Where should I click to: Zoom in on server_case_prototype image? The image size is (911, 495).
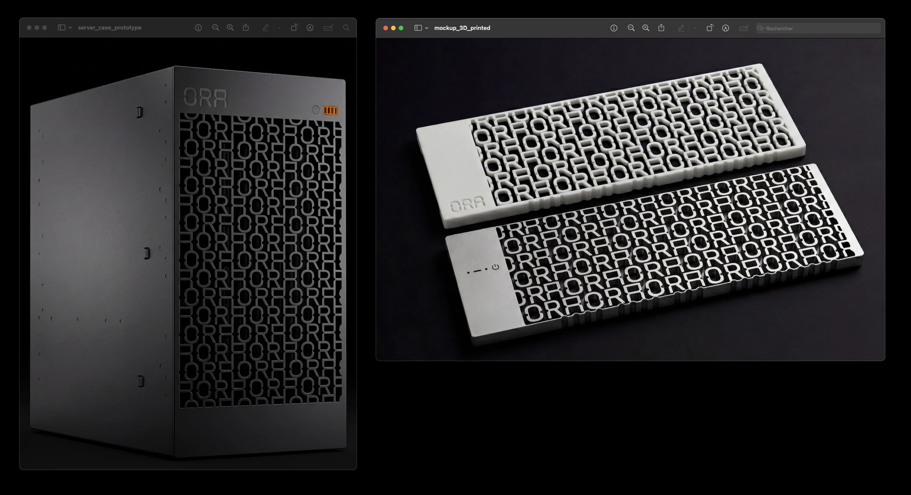(230, 28)
